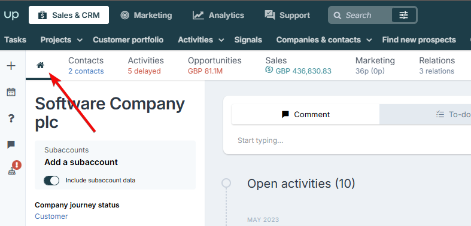
Task: Open Find new prospects
Action: coord(419,40)
